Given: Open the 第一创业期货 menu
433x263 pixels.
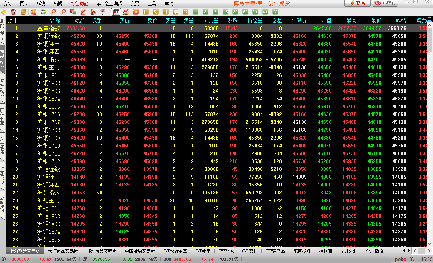Looking at the screenshot, I should click(x=109, y=4).
